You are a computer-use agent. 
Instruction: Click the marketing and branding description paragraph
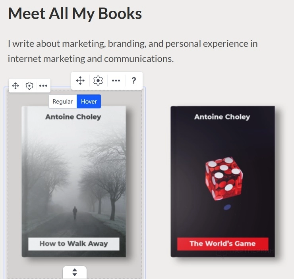(133, 51)
